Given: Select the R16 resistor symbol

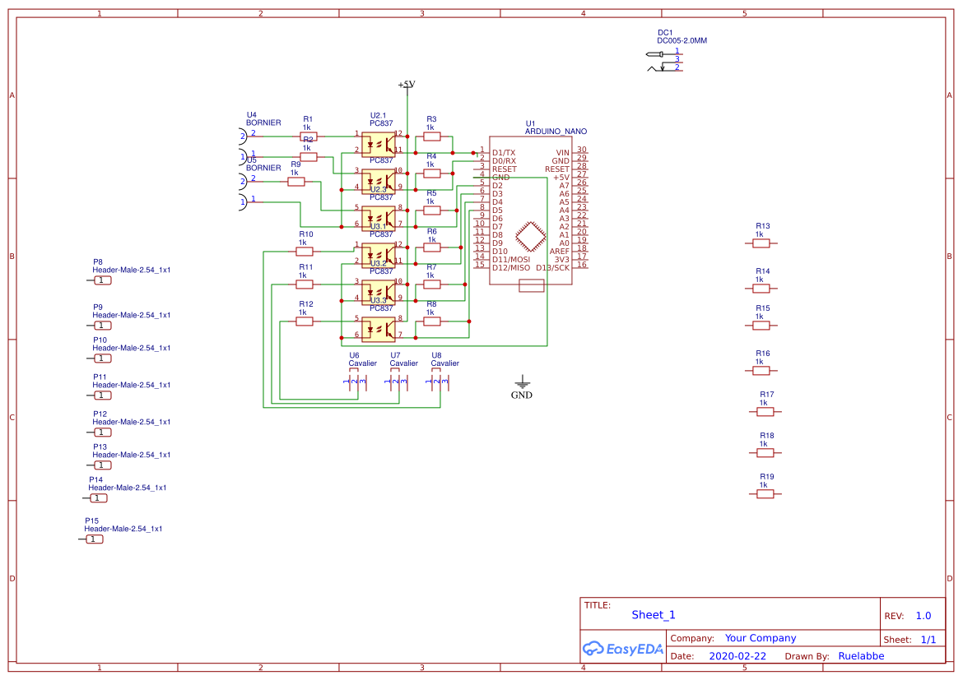Looking at the screenshot, I should click(761, 370).
